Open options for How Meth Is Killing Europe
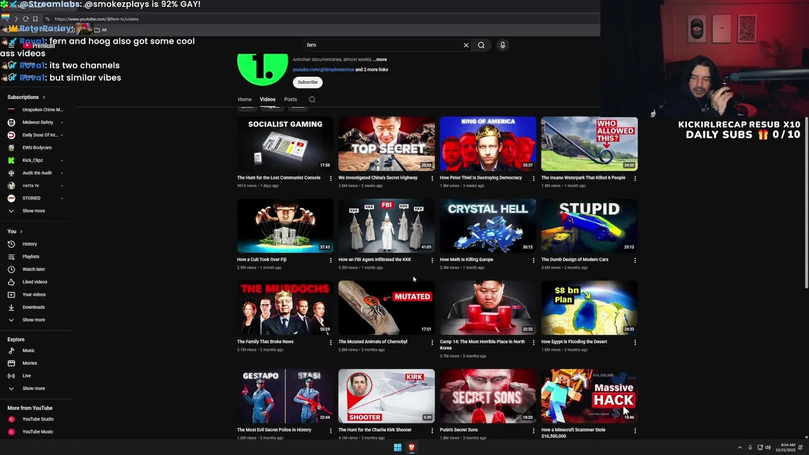Screen dimensions: 809x455 tap(533, 260)
